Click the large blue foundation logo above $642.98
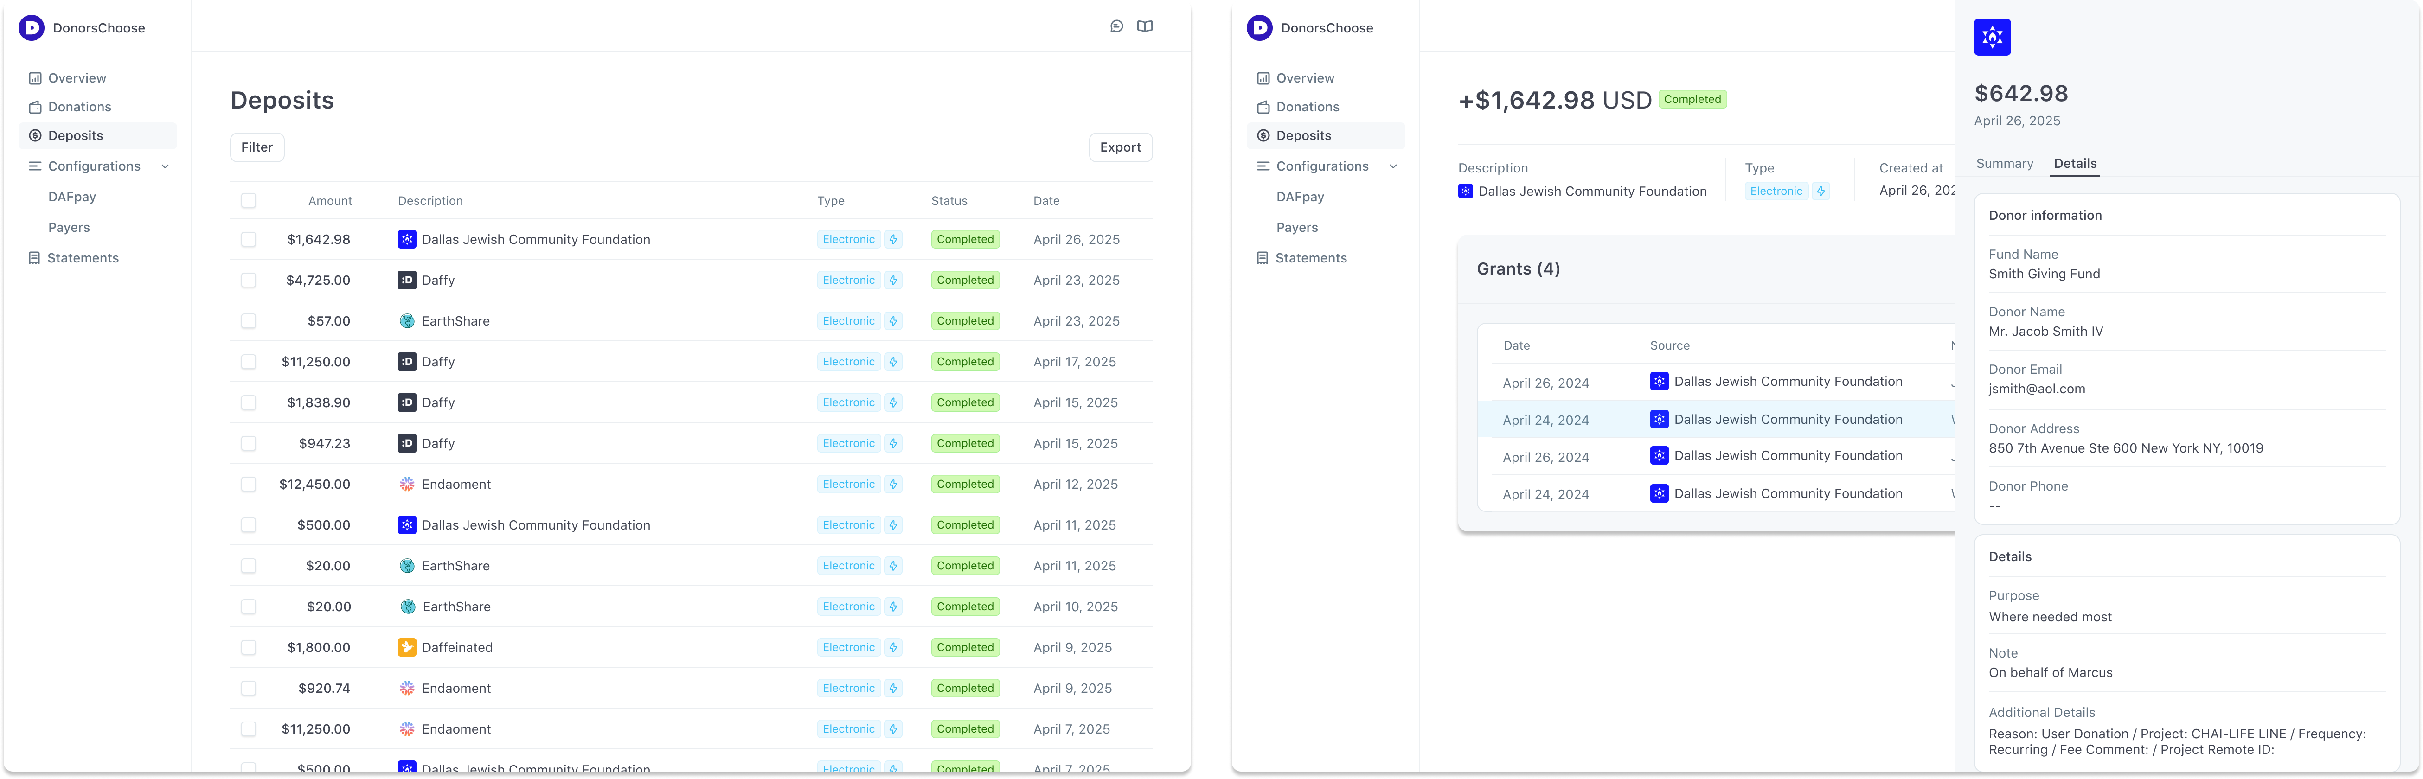This screenshot has height=779, width=2423. click(x=1991, y=38)
